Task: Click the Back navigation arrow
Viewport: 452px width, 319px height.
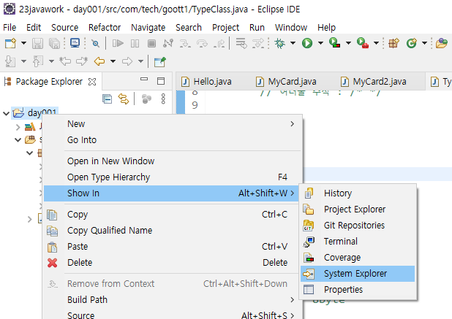Action: (x=99, y=61)
